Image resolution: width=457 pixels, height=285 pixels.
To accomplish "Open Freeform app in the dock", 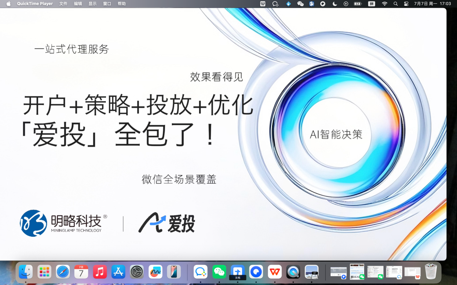I will point(156,272).
